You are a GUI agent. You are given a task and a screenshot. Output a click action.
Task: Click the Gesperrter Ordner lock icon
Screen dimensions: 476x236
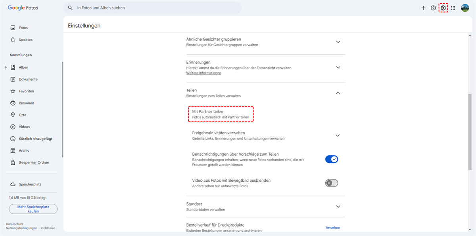point(13,162)
